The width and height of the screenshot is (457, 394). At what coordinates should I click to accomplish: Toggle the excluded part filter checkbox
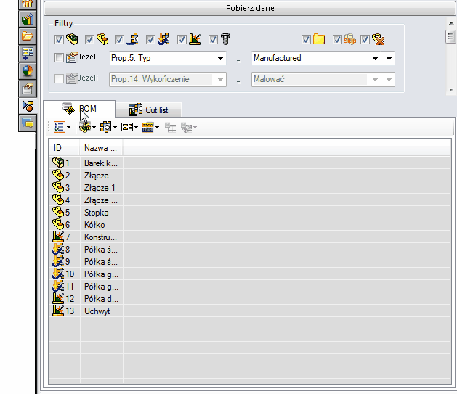[365, 40]
